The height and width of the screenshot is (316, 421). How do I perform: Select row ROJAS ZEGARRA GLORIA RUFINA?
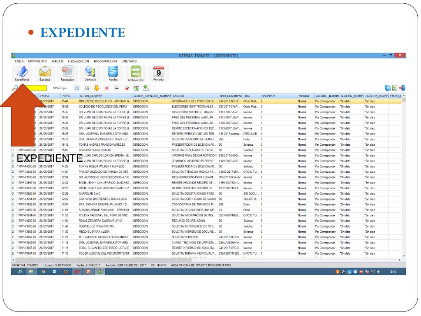[x=206, y=221]
